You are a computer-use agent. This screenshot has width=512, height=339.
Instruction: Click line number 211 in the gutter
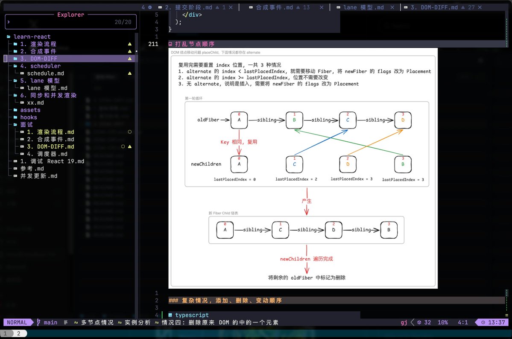pos(153,44)
